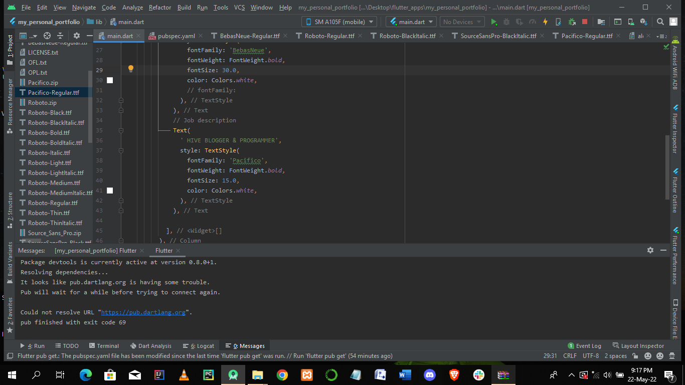Collapse code fold at line 35
Screen dimensions: 685x385
coord(121,130)
